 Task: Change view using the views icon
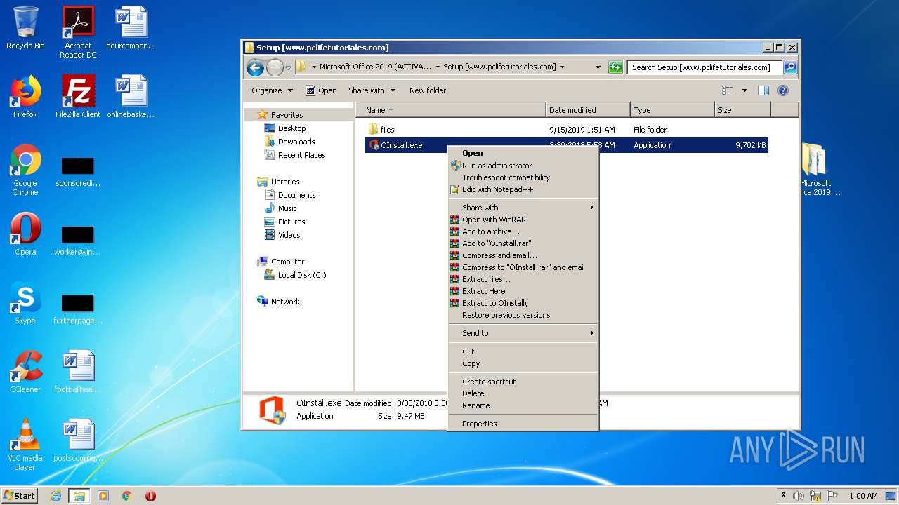click(x=728, y=90)
